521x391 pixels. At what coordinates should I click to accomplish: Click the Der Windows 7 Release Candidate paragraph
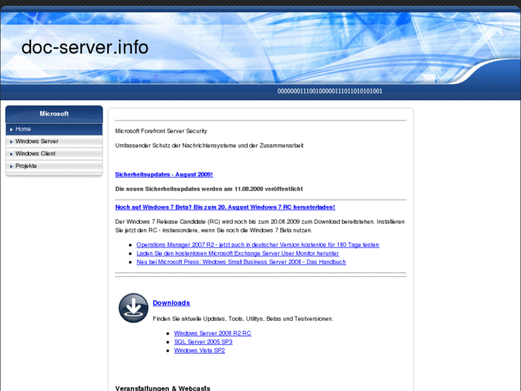click(x=260, y=226)
